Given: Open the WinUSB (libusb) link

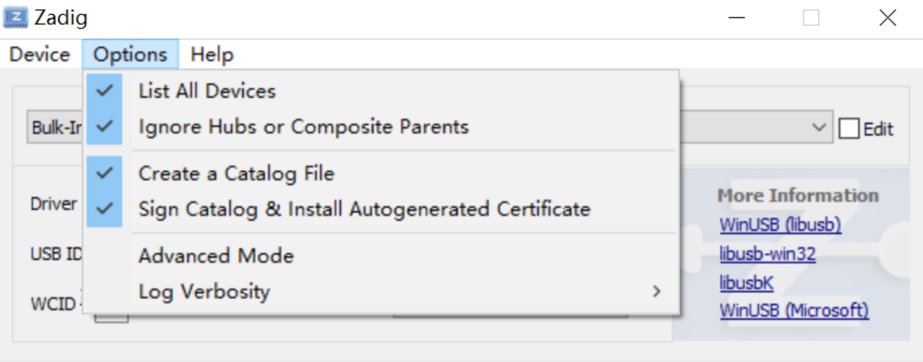Looking at the screenshot, I should [x=780, y=224].
